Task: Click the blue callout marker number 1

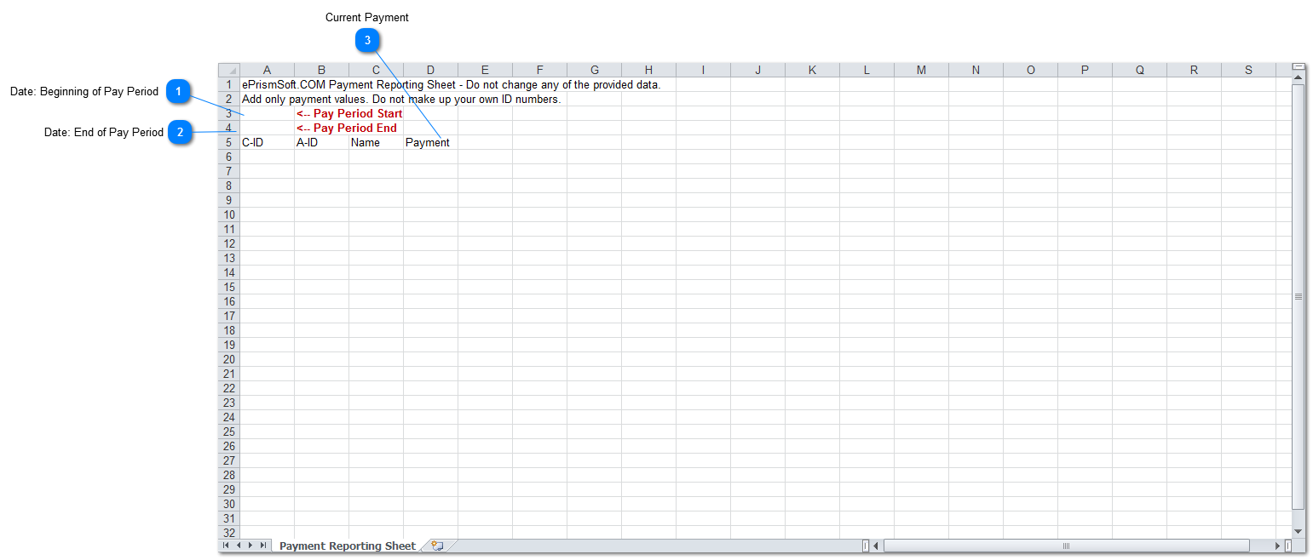Action: pos(178,92)
